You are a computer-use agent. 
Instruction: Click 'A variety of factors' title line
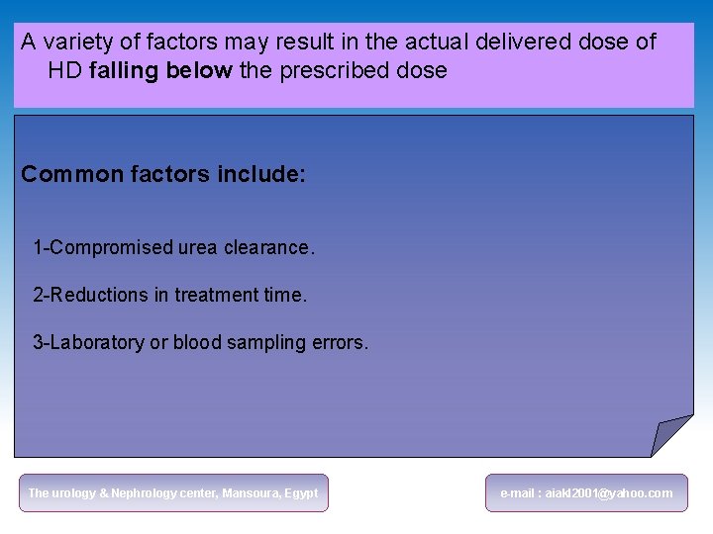(339, 42)
